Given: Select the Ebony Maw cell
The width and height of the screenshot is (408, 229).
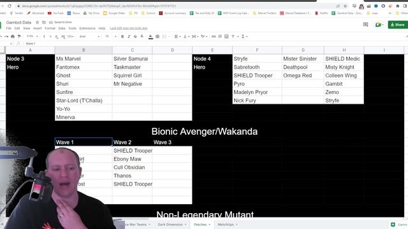Looking at the screenshot, I should [132, 159].
